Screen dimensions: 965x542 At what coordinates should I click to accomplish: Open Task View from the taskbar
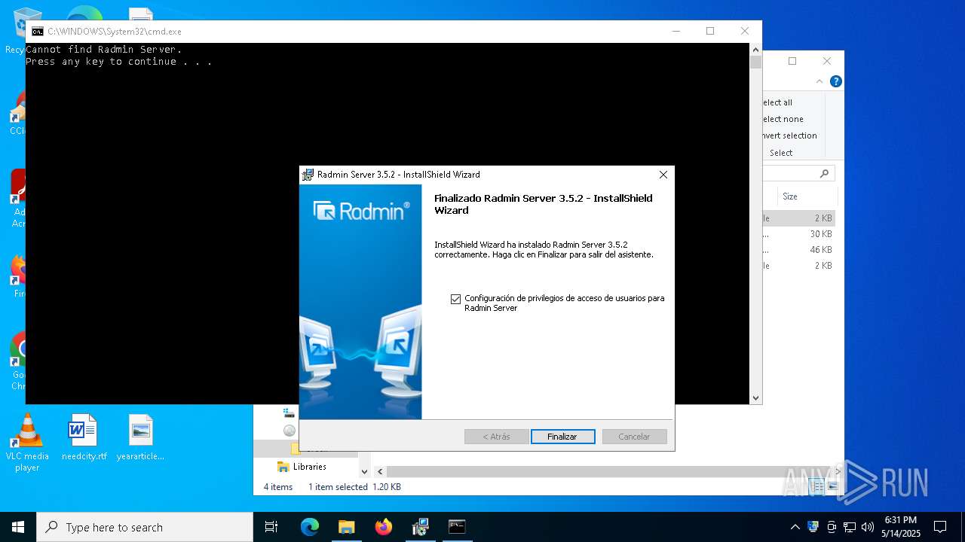(x=271, y=527)
